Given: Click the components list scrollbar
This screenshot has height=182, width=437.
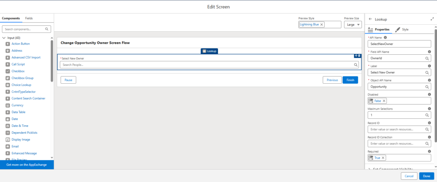Looking at the screenshot, I should [x=52, y=61].
